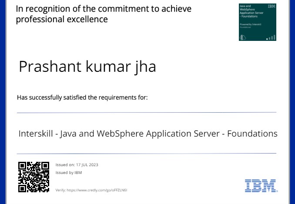
Task: Click the 'In recognition of the commitment' heading
Action: [104, 9]
